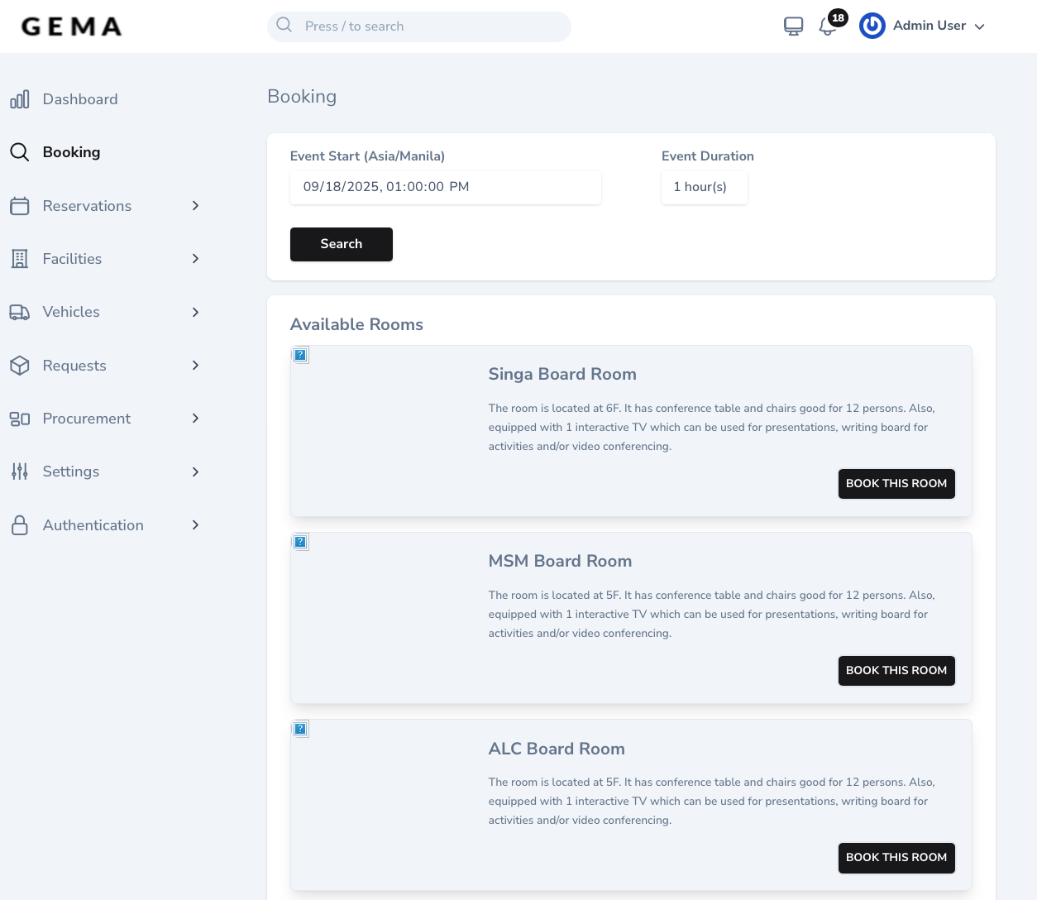This screenshot has width=1037, height=900.
Task: Click the Admin User avatar icon
Action: point(872,26)
